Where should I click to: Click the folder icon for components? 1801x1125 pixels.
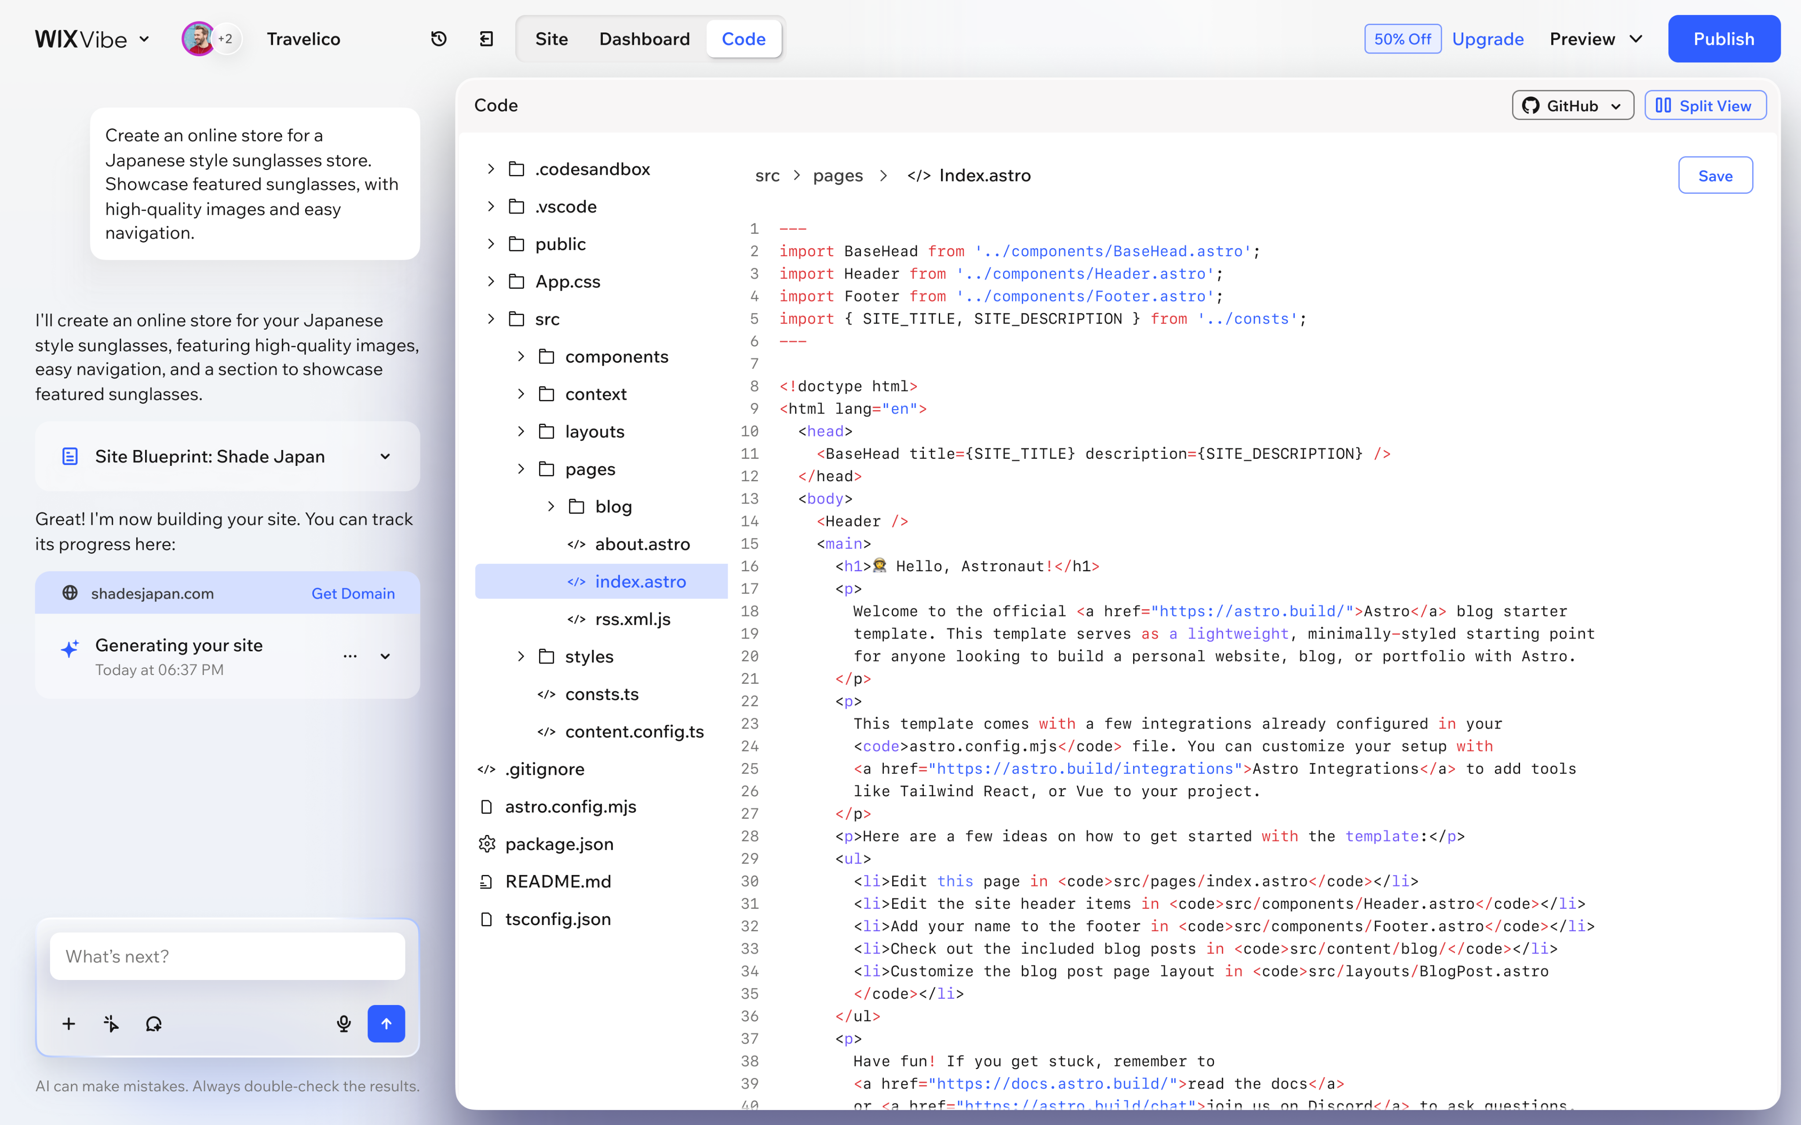[547, 356]
